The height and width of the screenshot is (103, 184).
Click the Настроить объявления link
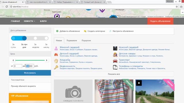(123, 31)
